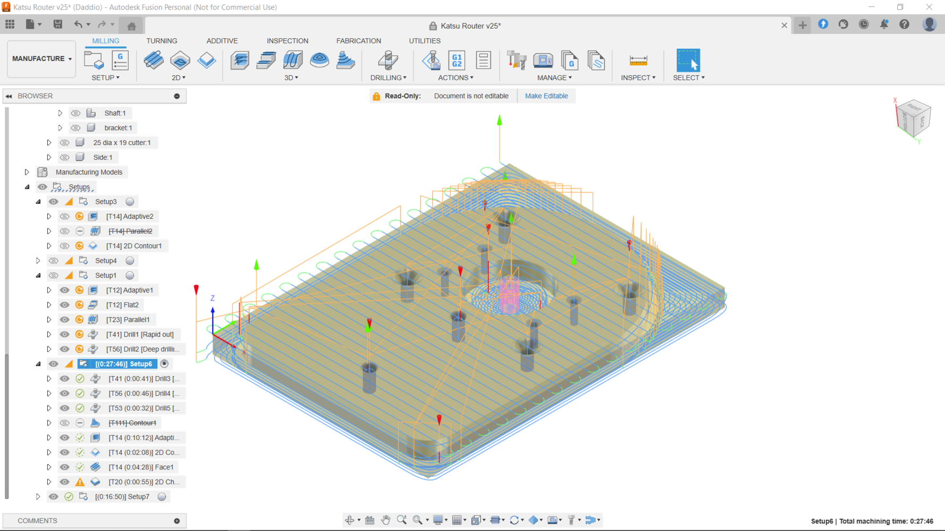Open the user account avatar
The width and height of the screenshot is (945, 531).
pos(929,24)
